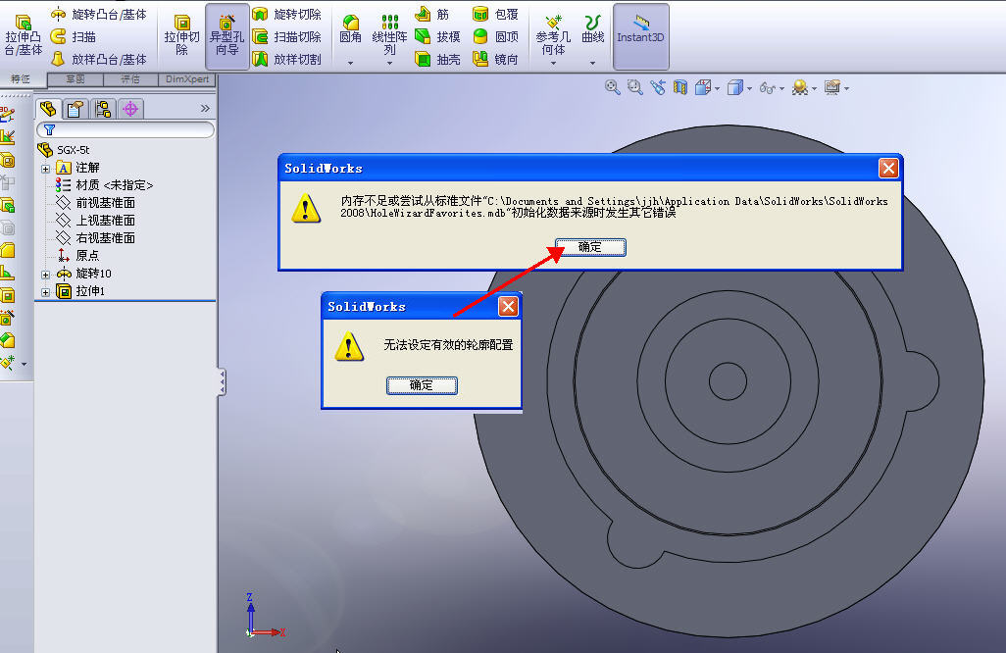Click the FeatureManager filter search field
This screenshot has width=1006, height=653.
coord(126,128)
